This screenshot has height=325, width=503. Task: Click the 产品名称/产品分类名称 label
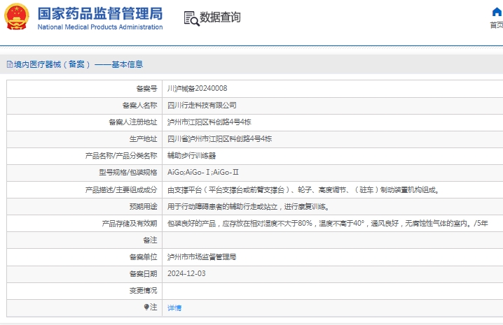121,156
